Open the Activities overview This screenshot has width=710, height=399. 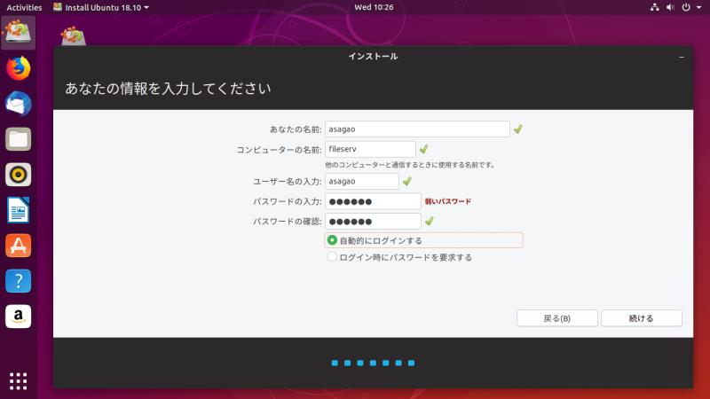[24, 7]
